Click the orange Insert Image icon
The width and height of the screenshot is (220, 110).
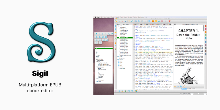pos(153,21)
